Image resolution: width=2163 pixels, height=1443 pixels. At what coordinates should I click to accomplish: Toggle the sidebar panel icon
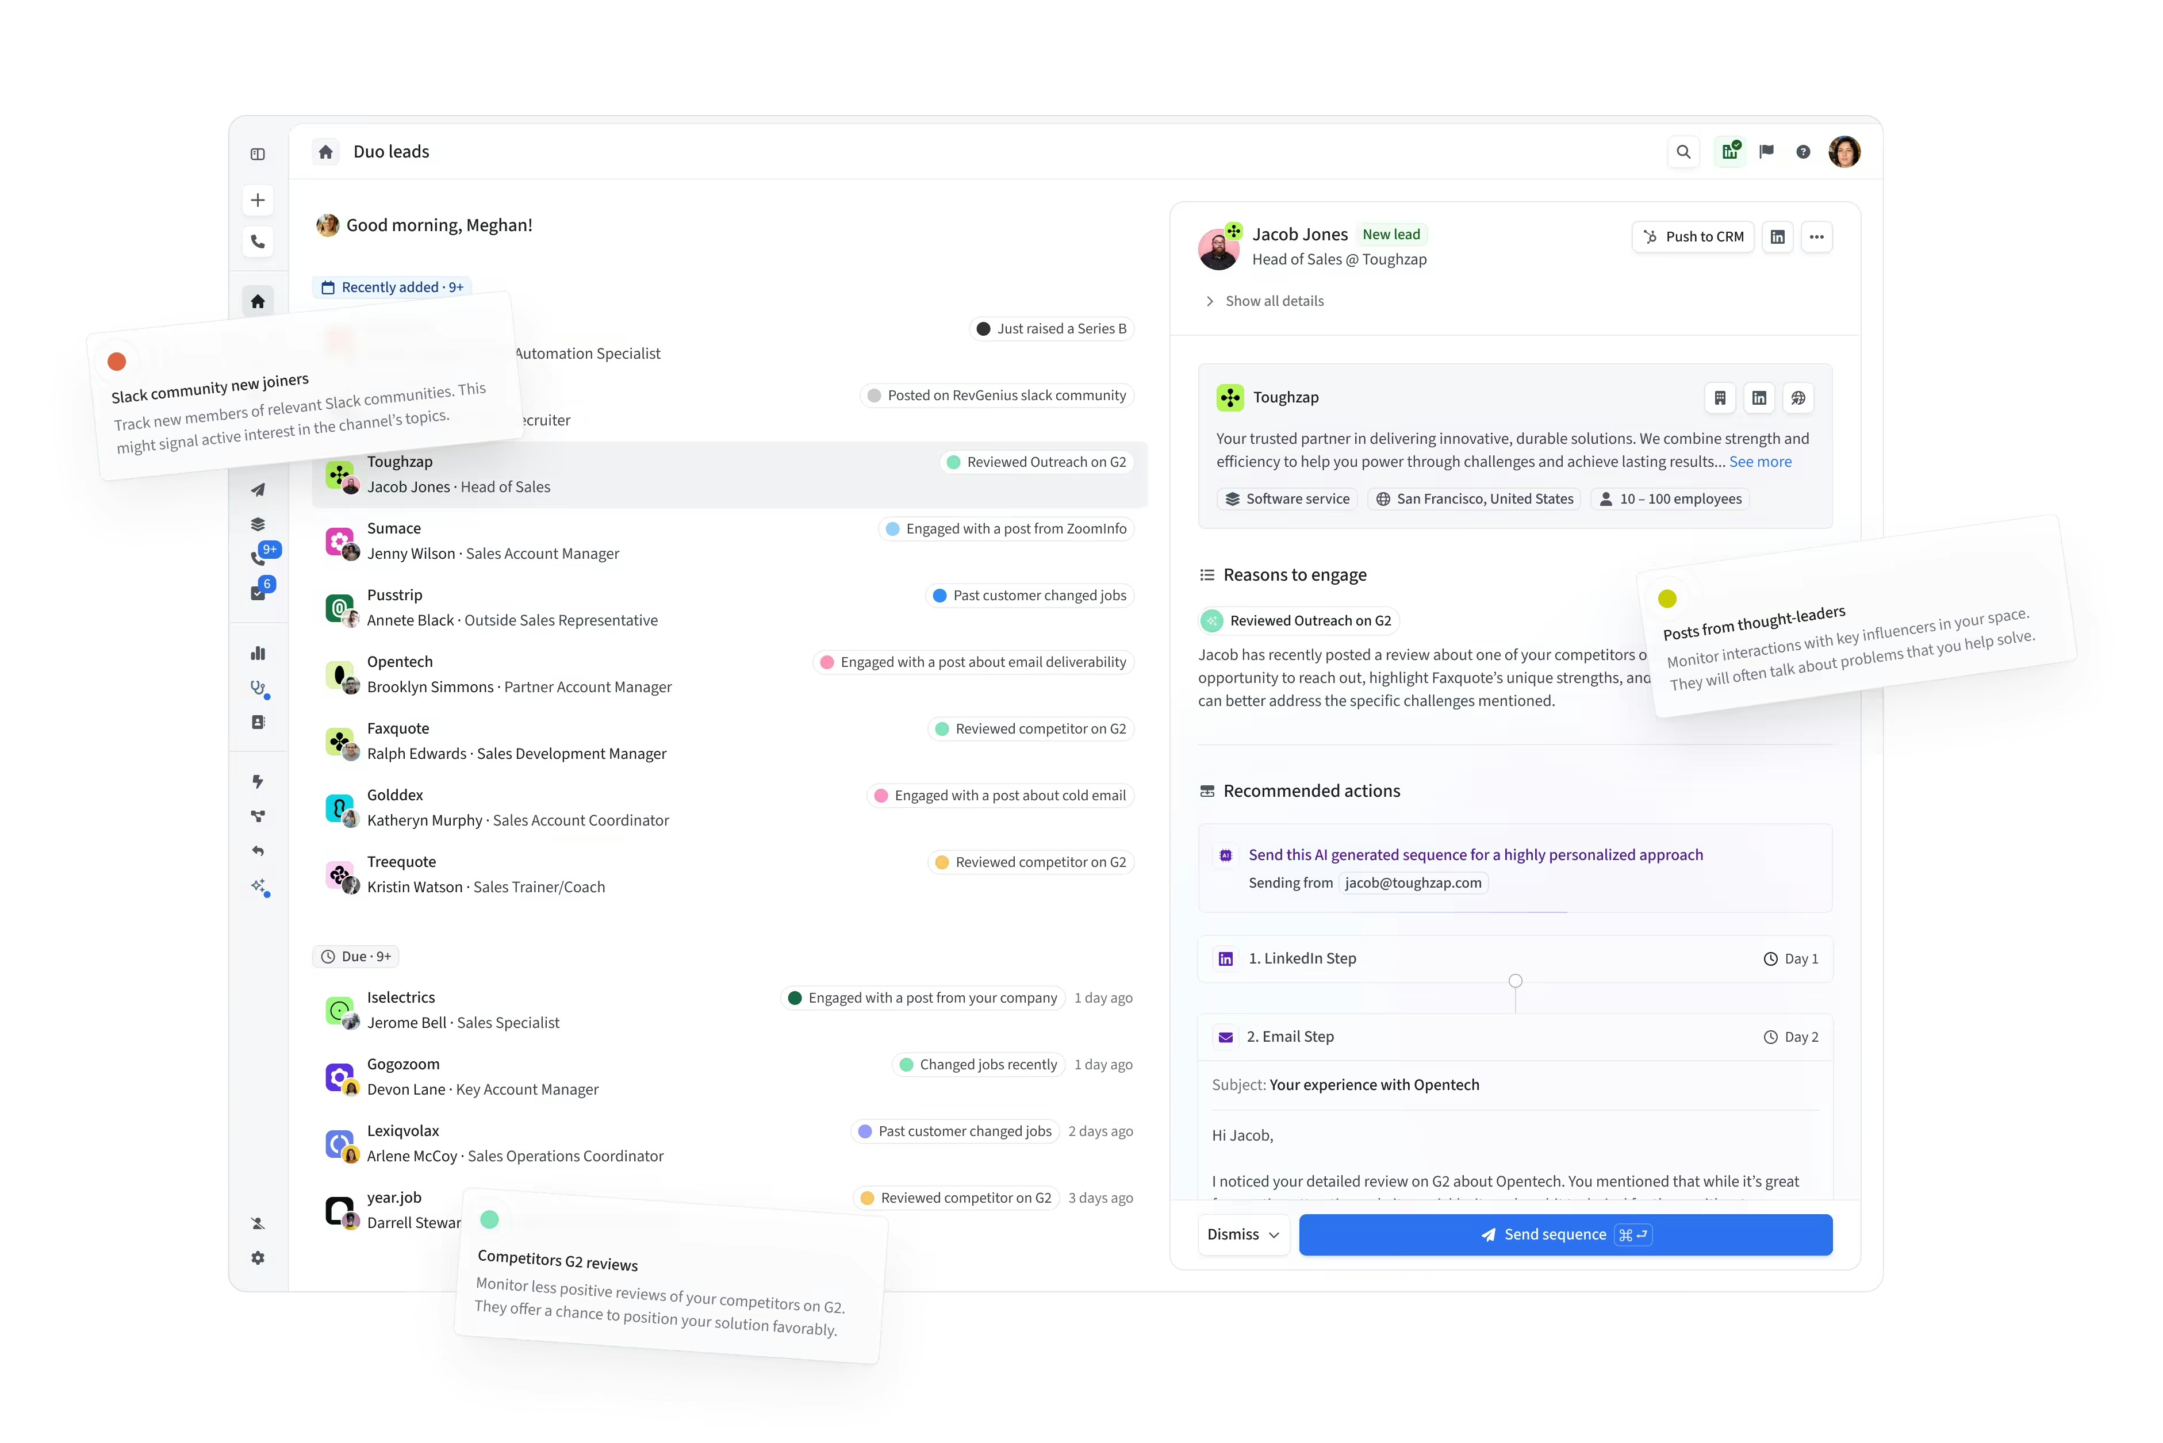tap(258, 153)
